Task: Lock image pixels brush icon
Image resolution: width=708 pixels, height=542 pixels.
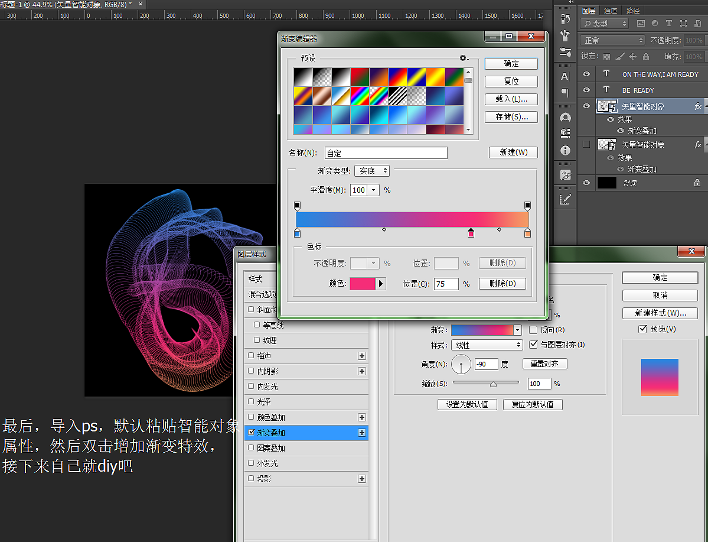Action: [620, 57]
